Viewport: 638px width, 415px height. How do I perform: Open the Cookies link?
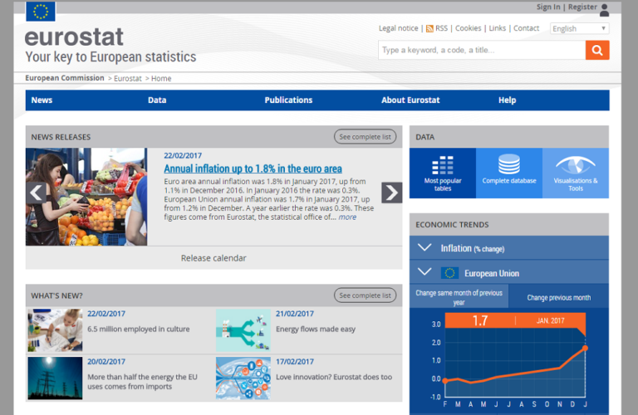(468, 28)
